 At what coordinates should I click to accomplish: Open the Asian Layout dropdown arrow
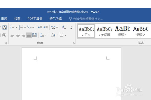(57, 27)
